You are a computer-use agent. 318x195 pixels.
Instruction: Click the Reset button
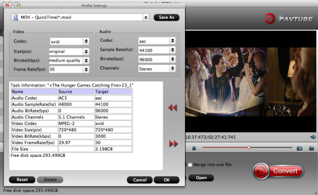click(x=22, y=180)
